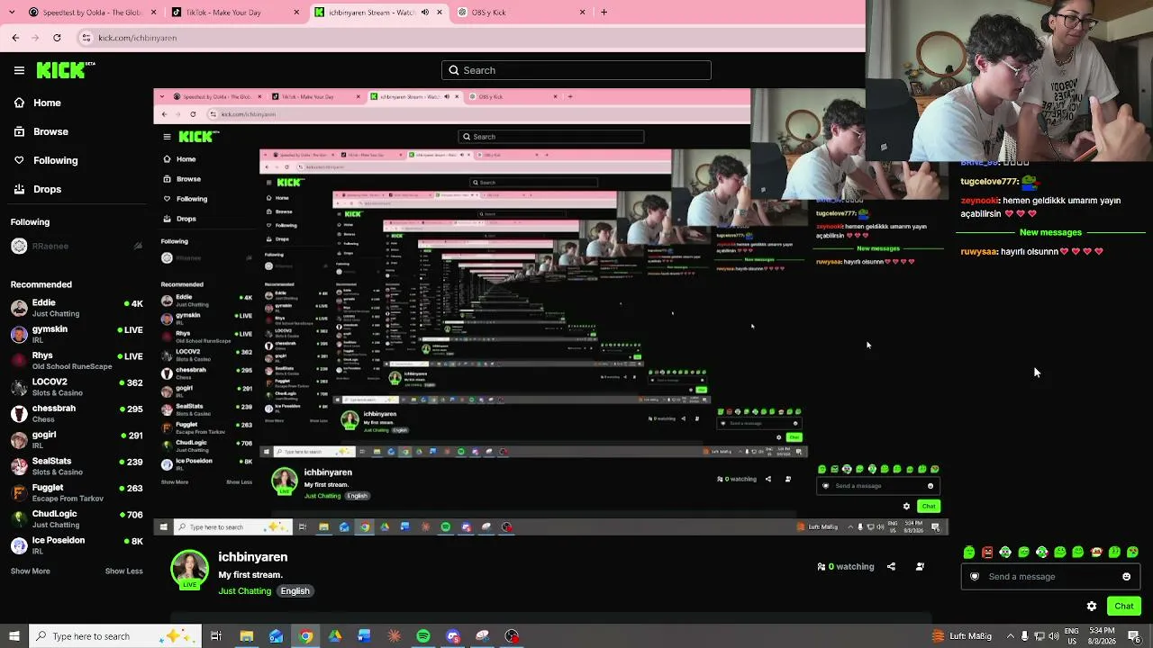1153x648 pixels.
Task: Open OBS Studio from the taskbar
Action: [512, 636]
